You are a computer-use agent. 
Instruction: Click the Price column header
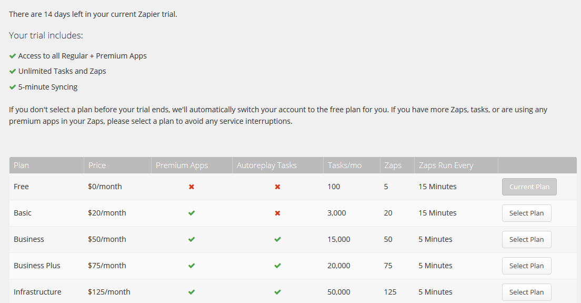click(97, 165)
